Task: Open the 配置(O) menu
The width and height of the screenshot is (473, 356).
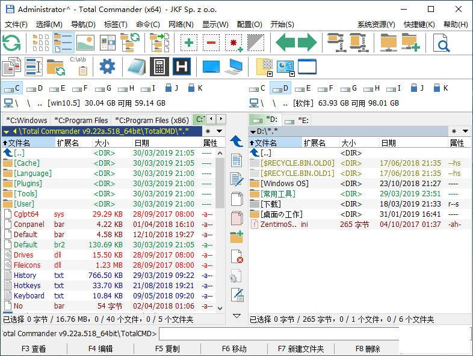Action: 249,25
